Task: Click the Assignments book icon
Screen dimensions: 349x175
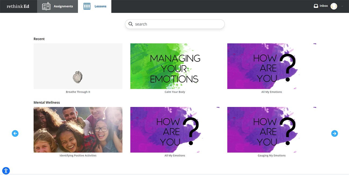Action: pyautogui.click(x=46, y=6)
